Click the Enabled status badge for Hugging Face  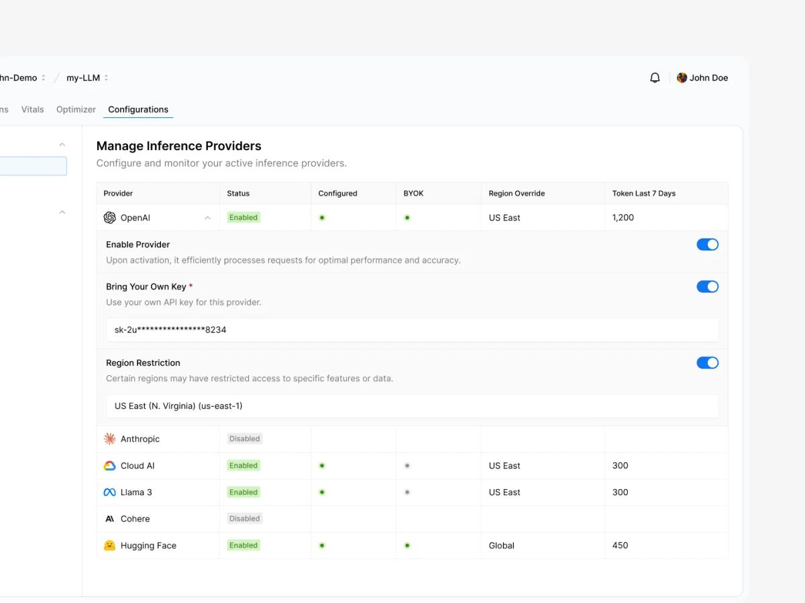pos(244,545)
